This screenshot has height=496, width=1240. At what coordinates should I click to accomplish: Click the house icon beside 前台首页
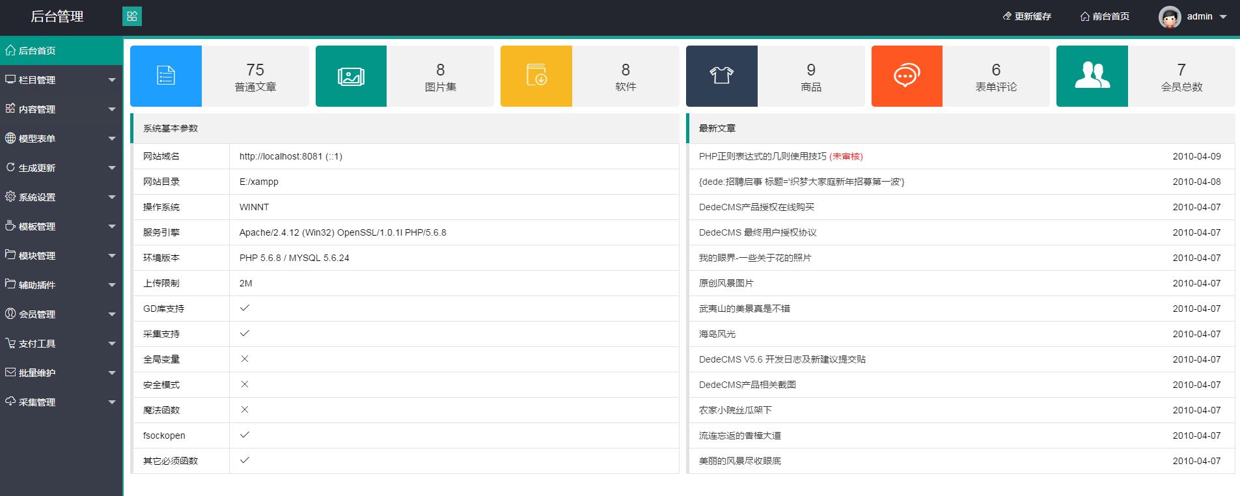[x=1085, y=16]
